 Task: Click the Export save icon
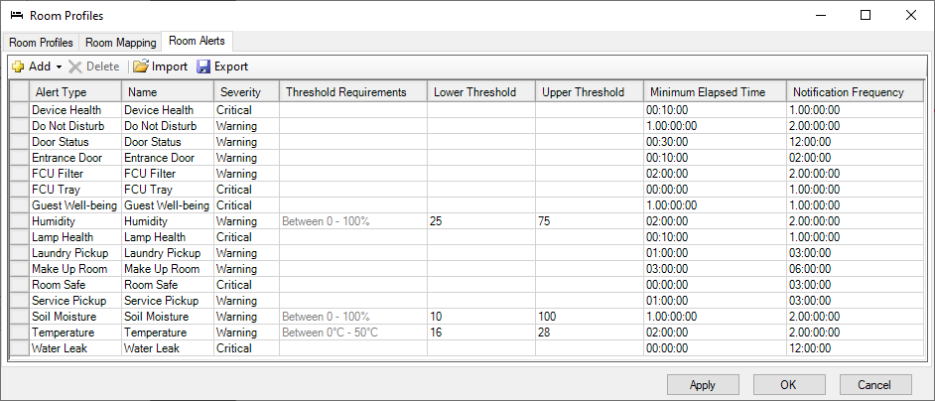click(203, 67)
